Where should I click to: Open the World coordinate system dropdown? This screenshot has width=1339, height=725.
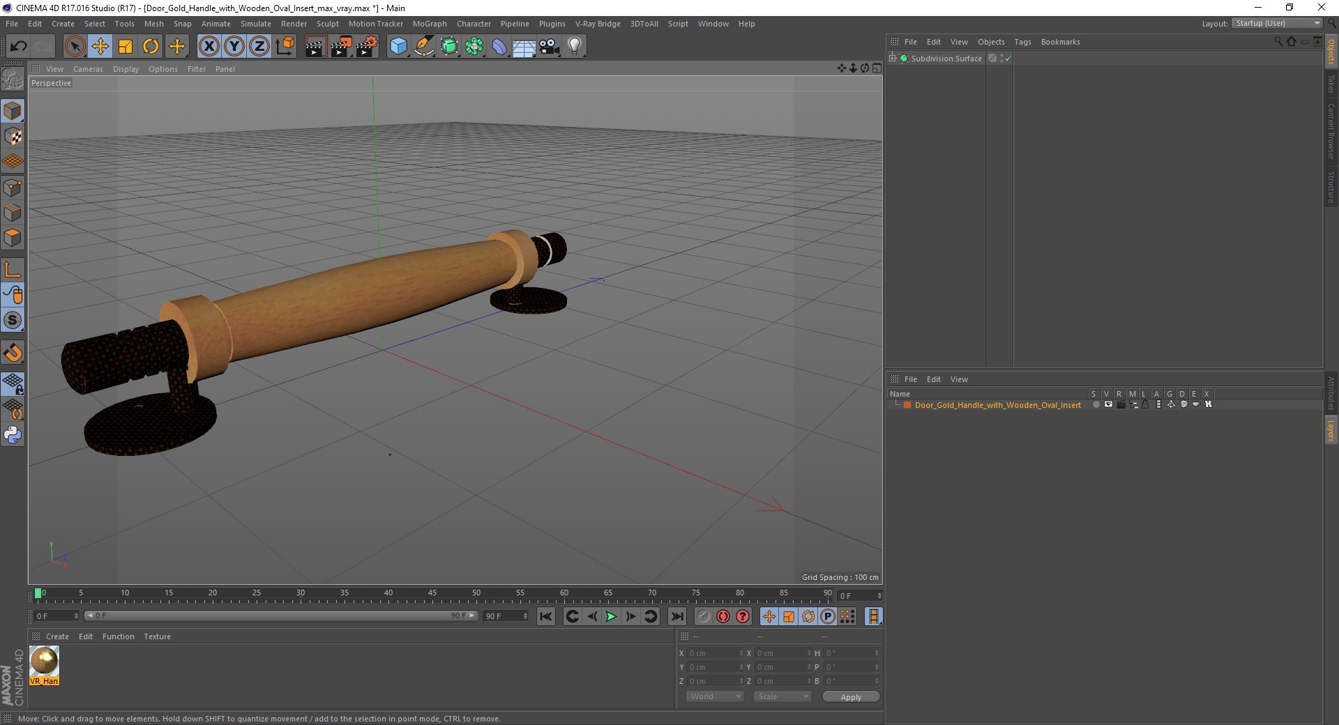pyautogui.click(x=715, y=696)
